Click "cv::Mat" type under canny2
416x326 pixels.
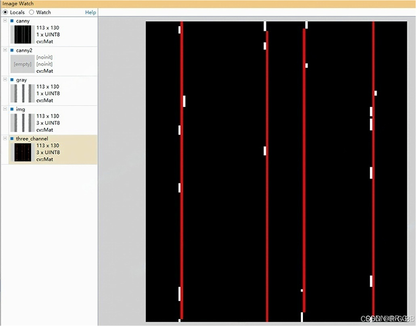(x=44, y=71)
